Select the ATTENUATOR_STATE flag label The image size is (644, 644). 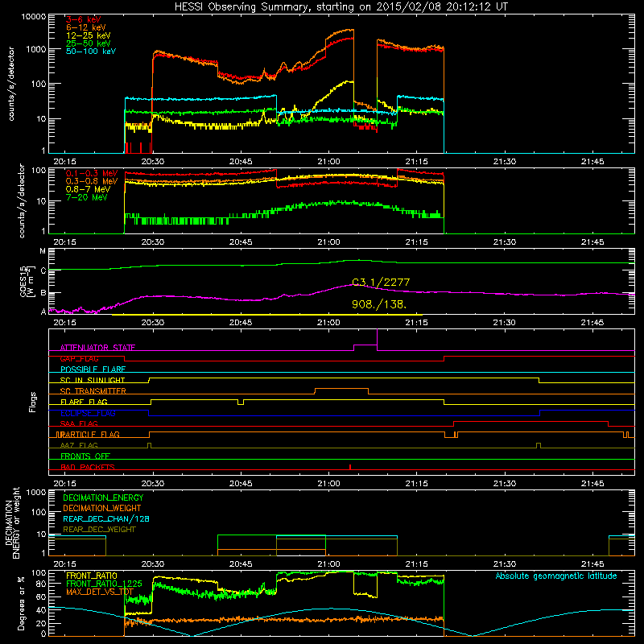(x=97, y=348)
